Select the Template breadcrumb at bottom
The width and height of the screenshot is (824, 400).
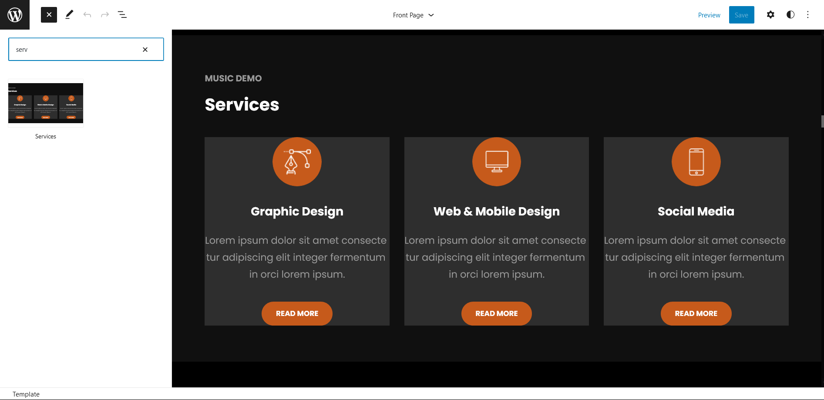pyautogui.click(x=26, y=394)
